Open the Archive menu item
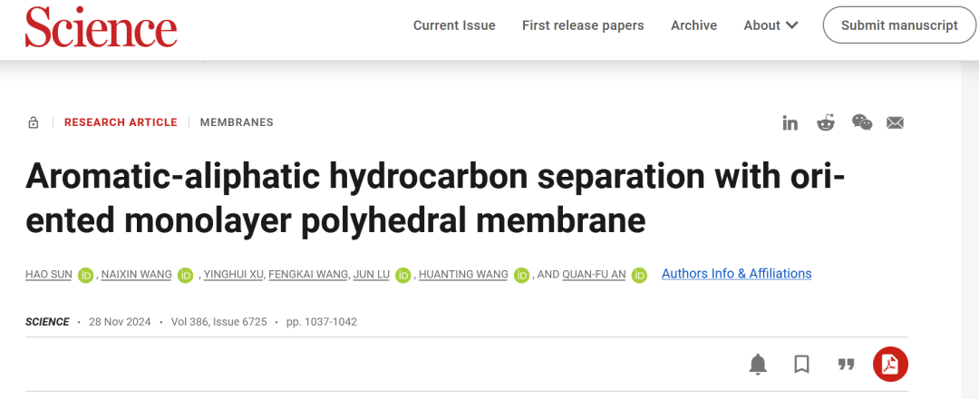Image resolution: width=979 pixels, height=399 pixels. 693,25
